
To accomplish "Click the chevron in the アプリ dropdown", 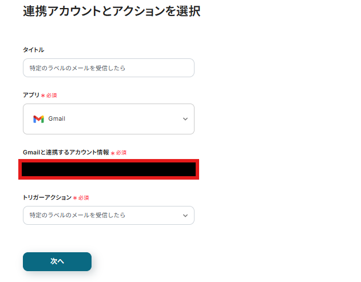I will [x=185, y=119].
